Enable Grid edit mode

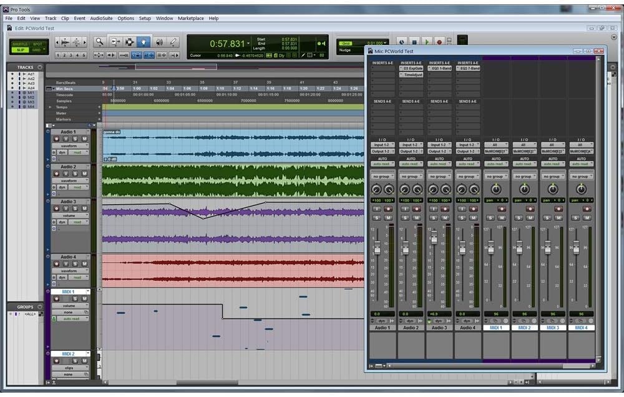(x=36, y=49)
